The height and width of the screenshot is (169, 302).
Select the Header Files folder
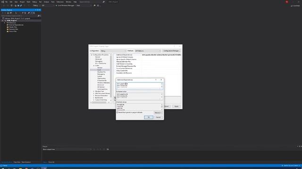[13, 27]
